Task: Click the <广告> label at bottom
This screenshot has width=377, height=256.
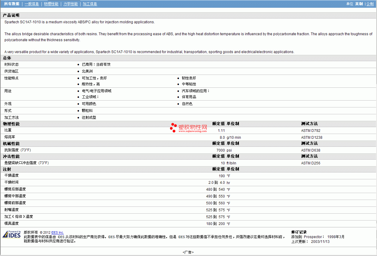Action: tap(188, 252)
